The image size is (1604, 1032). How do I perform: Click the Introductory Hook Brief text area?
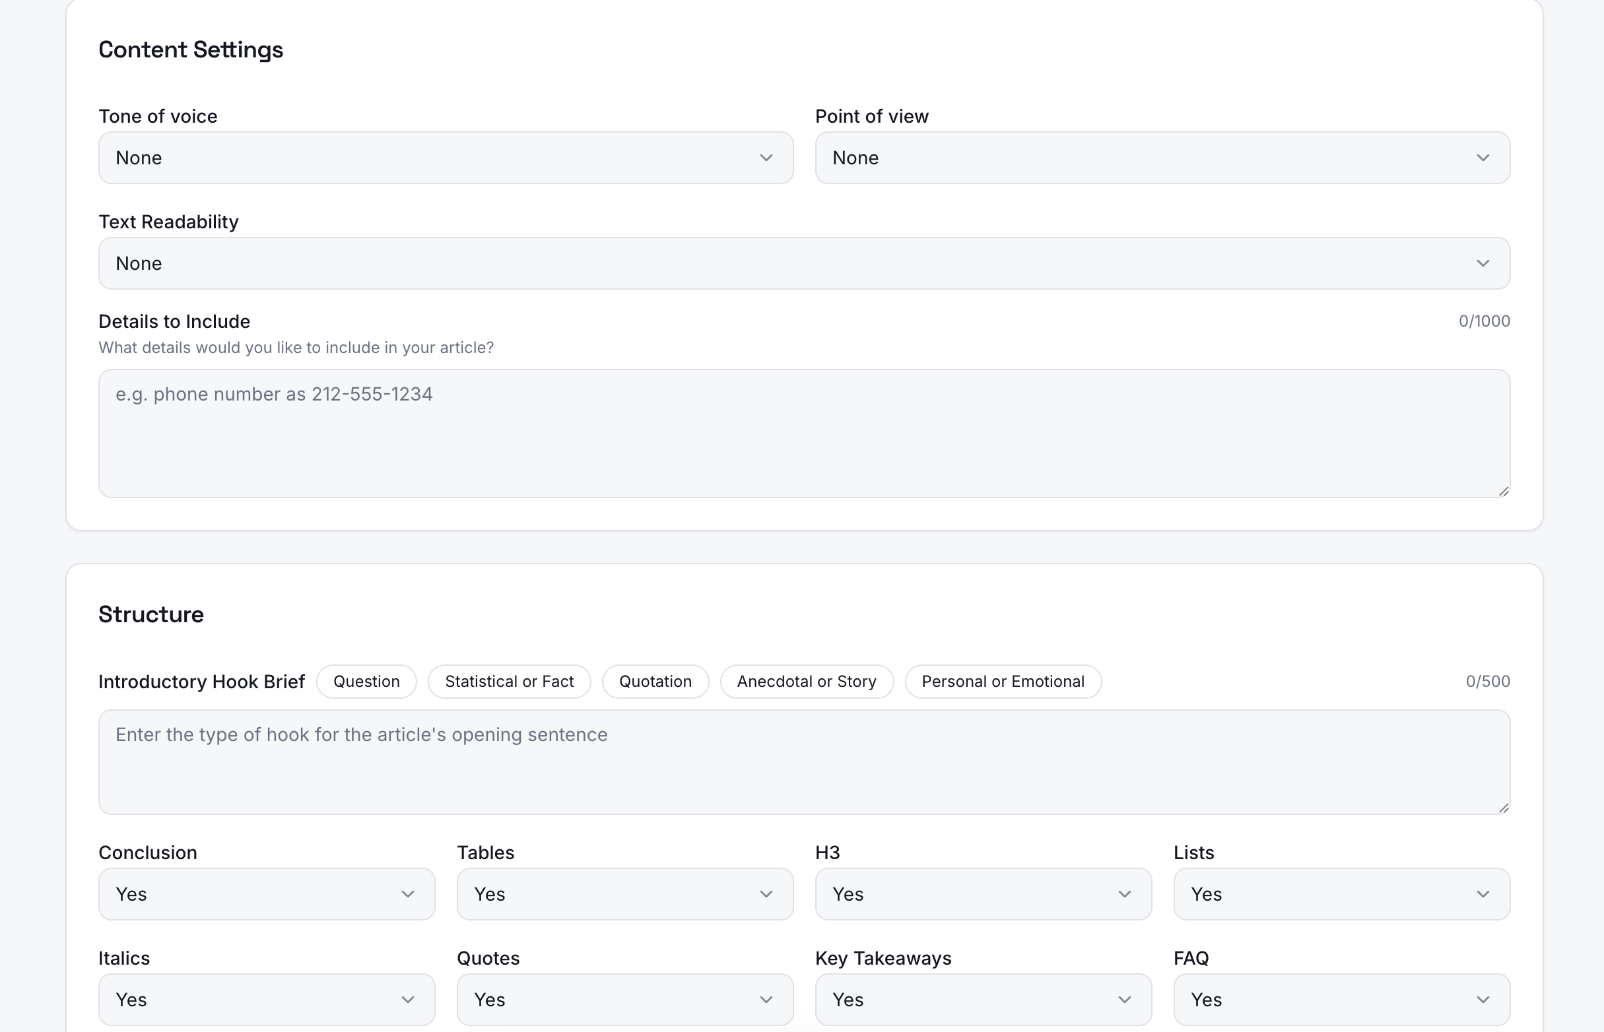pyautogui.click(x=804, y=762)
